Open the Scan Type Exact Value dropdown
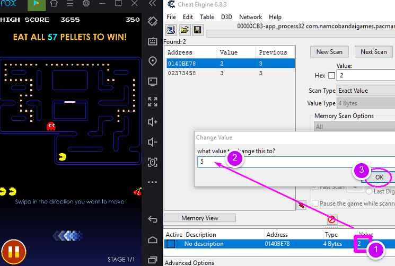The image size is (395, 266). (366, 91)
